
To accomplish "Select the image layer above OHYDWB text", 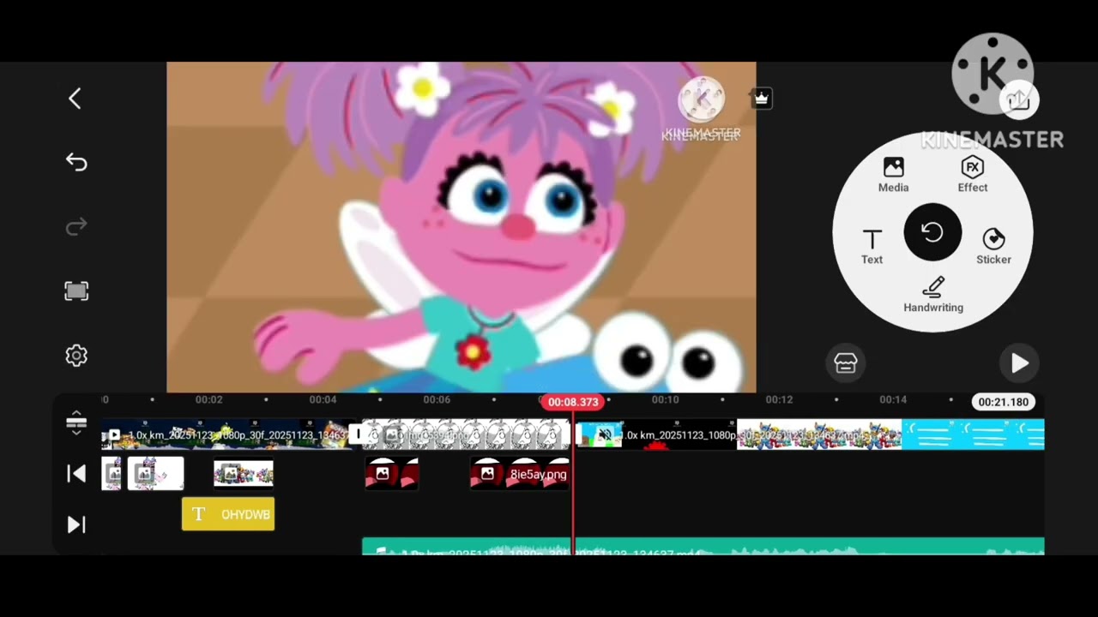I will [x=244, y=474].
